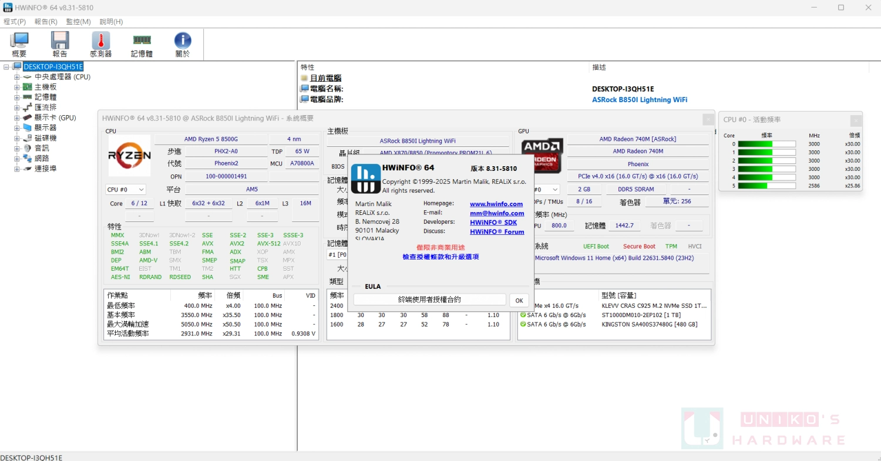
Task: Click Core 0 frequency bar
Action: coord(766,144)
